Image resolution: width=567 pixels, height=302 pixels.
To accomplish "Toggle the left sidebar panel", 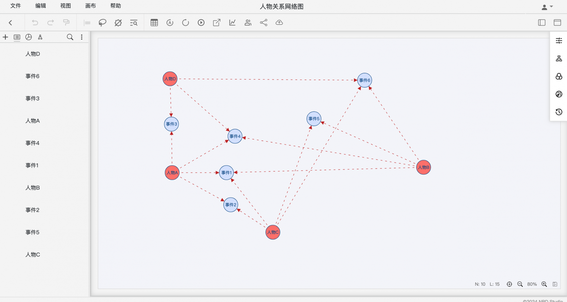I will coord(542,23).
